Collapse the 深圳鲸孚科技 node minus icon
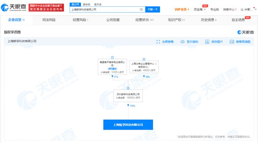 (x=128, y=88)
